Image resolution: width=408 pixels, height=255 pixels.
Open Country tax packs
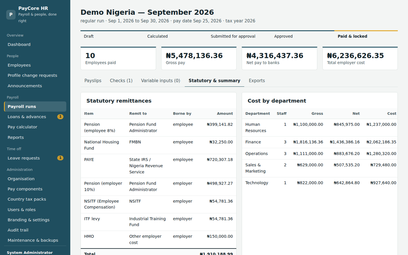click(35, 199)
